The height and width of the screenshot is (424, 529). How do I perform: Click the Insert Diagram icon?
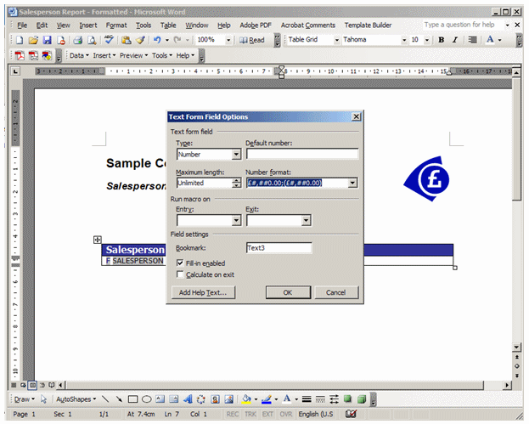201,399
